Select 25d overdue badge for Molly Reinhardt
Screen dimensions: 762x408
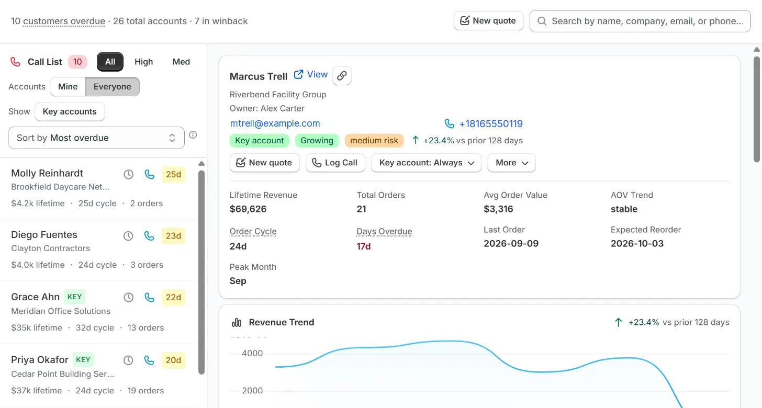coord(173,175)
